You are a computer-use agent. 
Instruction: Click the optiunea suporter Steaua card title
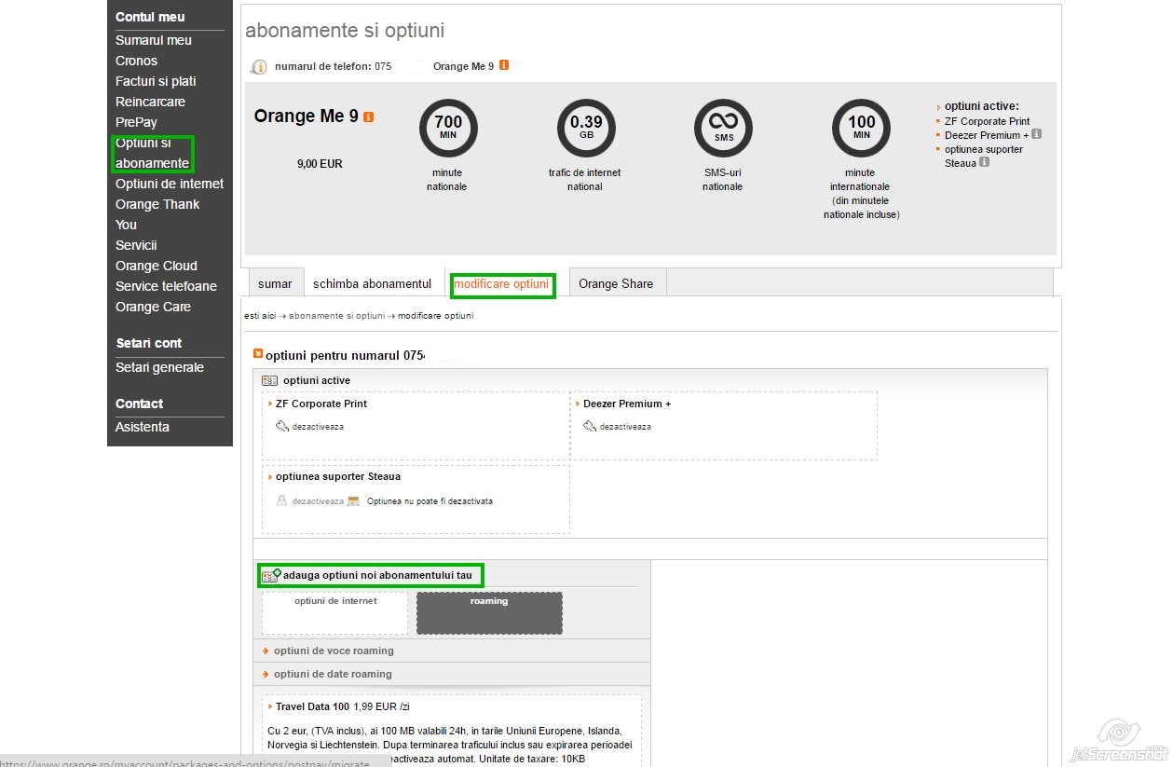click(x=338, y=477)
